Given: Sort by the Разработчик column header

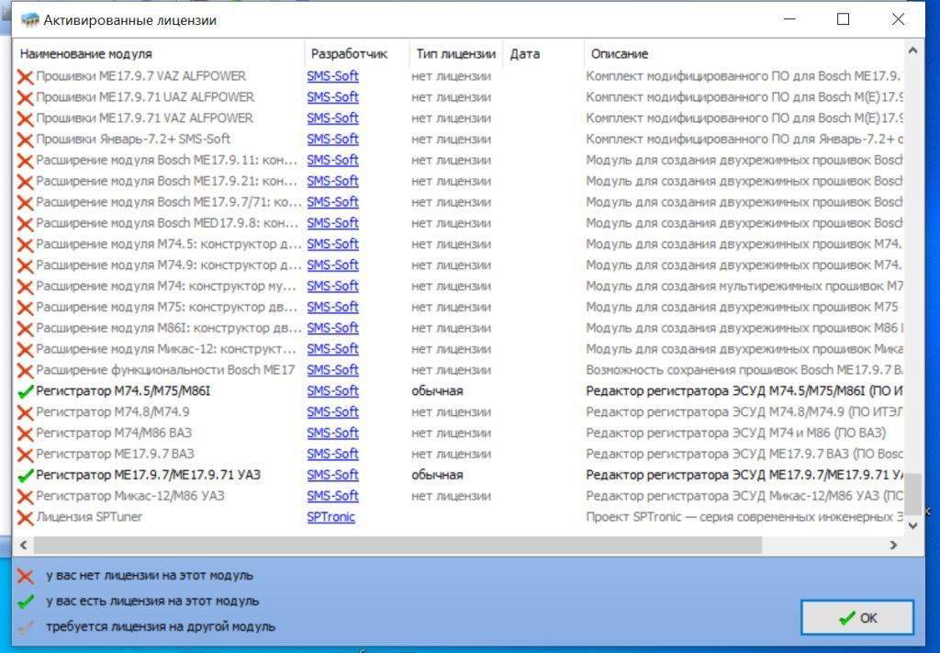Looking at the screenshot, I should click(x=357, y=54).
